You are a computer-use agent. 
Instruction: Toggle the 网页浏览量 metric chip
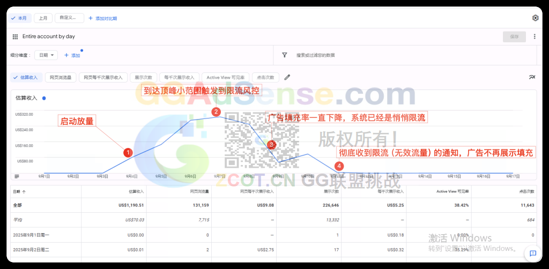point(61,77)
